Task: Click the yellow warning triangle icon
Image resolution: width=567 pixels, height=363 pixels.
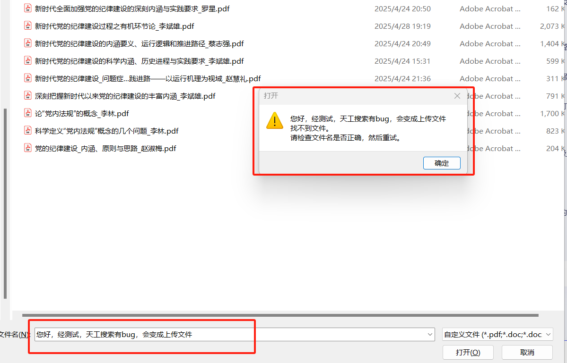Action: tap(275, 120)
